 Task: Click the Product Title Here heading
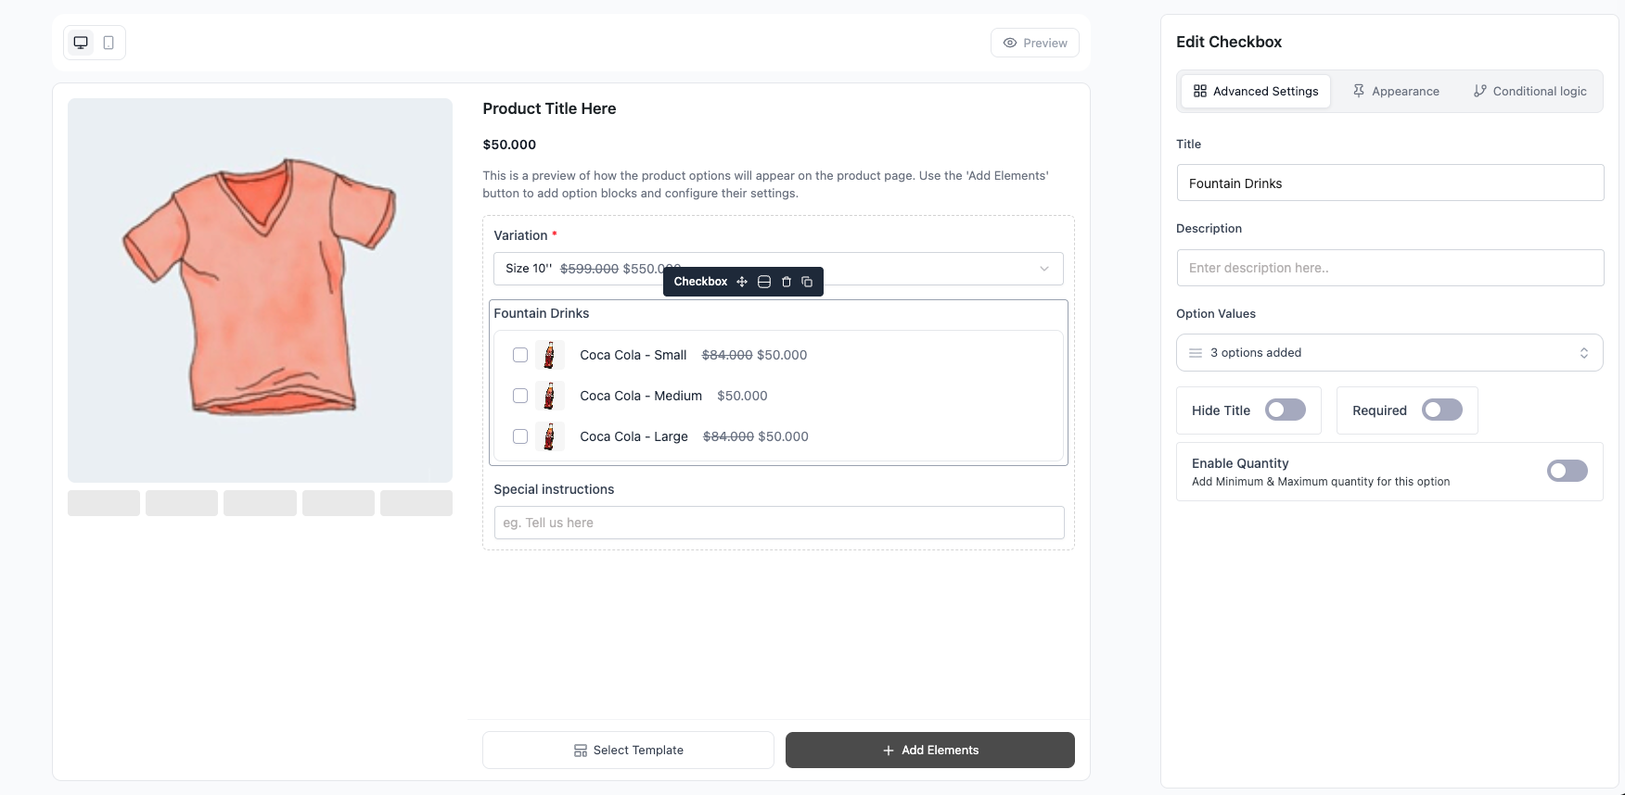549,108
